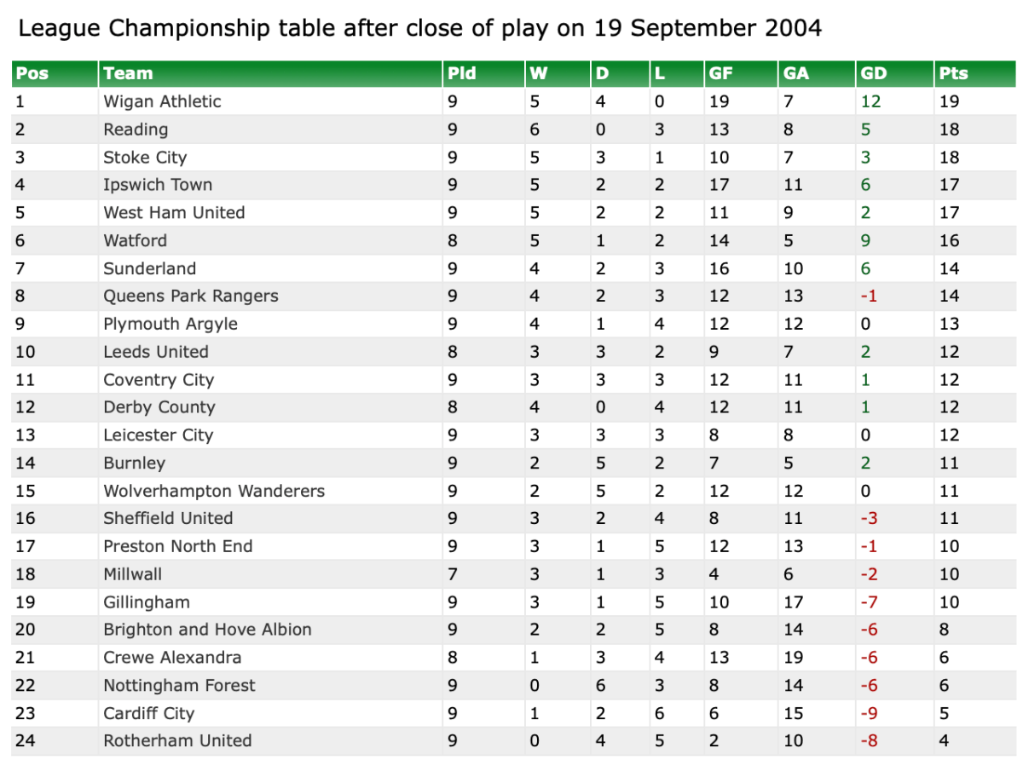Viewport: 1023px width, 760px height.
Task: Click the table title heading text
Action: click(420, 29)
